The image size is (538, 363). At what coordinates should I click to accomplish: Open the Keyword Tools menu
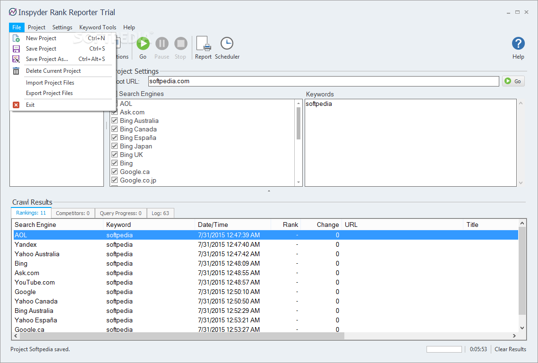click(97, 27)
